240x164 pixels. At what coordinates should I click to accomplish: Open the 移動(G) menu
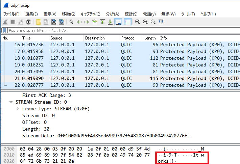(69, 14)
